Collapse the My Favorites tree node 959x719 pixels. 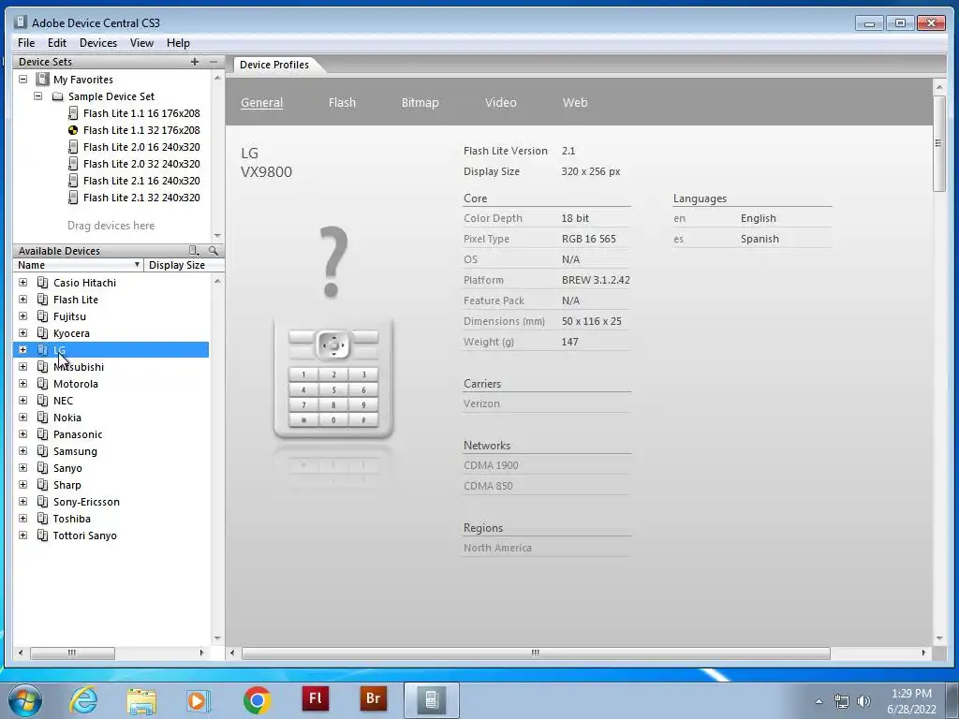pyautogui.click(x=22, y=80)
